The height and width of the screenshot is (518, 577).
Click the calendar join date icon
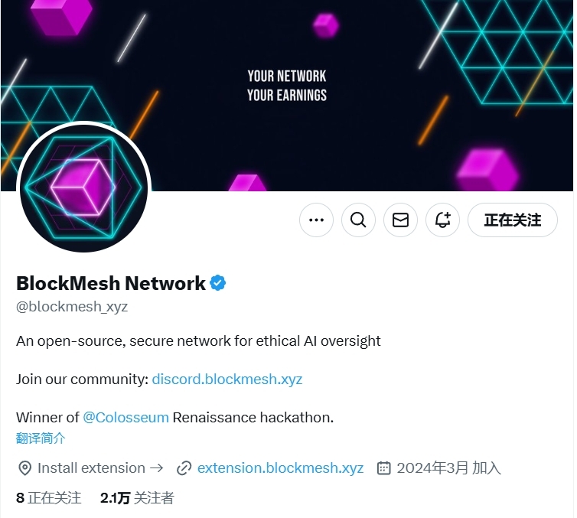point(384,468)
